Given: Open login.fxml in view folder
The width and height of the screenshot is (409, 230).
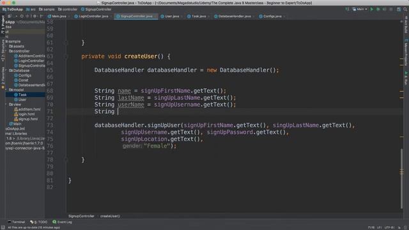Looking at the screenshot, I should [24, 114].
